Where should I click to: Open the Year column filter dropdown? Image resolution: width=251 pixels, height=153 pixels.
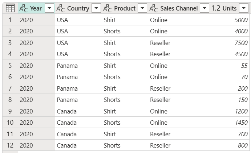(49, 8)
